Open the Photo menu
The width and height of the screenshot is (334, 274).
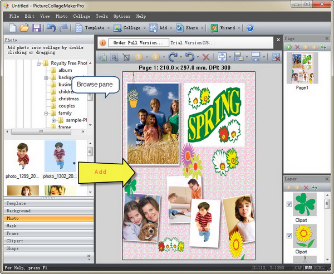point(62,16)
